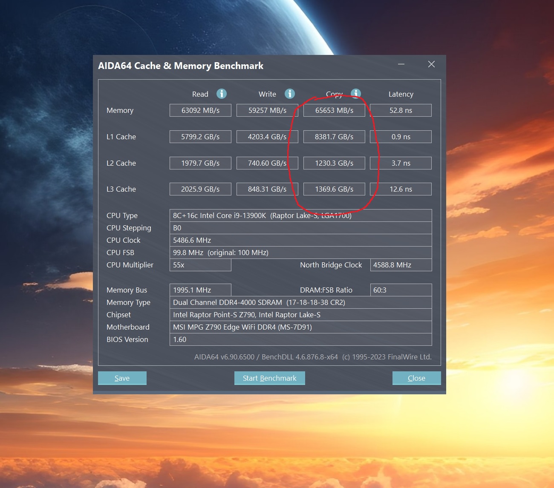Image resolution: width=554 pixels, height=488 pixels.
Task: Click the info icon next to Copy
Action: coord(356,94)
